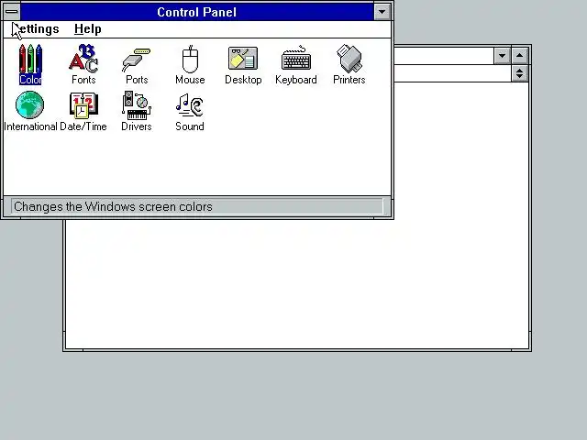Image resolution: width=587 pixels, height=440 pixels.
Task: Open the Settings menu
Action: coord(36,28)
